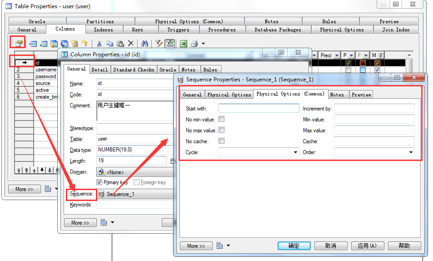This screenshot has height=261, width=433.
Task: Open Find with the binoculars icon
Action: pos(144,43)
